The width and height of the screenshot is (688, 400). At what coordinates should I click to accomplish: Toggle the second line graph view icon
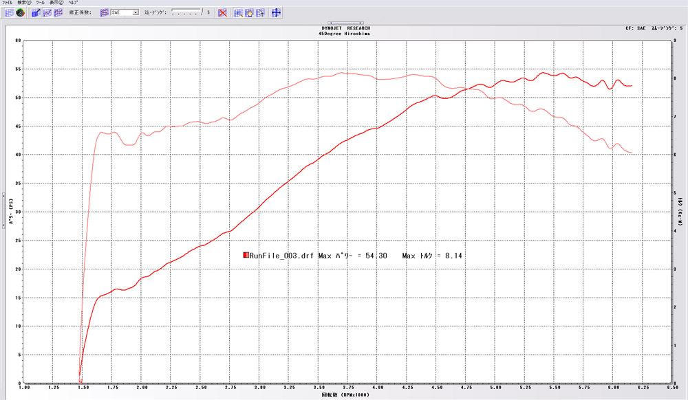click(47, 12)
